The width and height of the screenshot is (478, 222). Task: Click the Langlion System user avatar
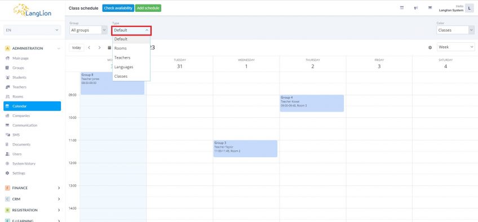tap(469, 8)
